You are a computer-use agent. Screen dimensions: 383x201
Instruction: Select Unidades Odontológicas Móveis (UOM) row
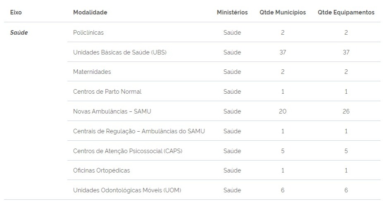pos(224,190)
